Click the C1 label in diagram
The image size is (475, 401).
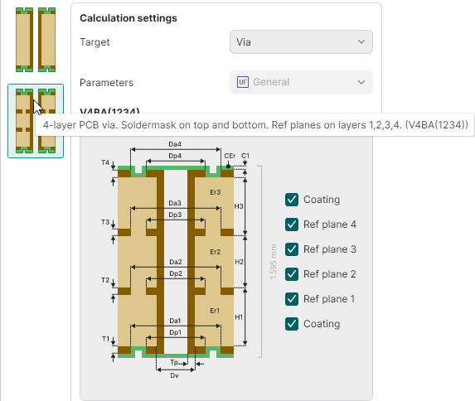tap(245, 156)
